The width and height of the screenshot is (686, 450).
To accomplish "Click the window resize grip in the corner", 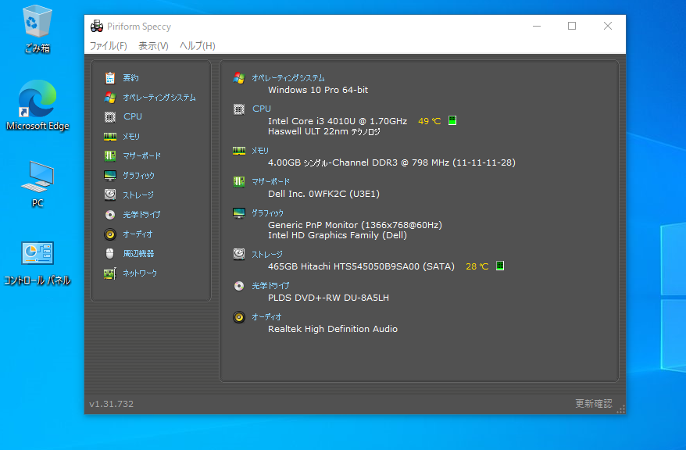I will coord(621,409).
